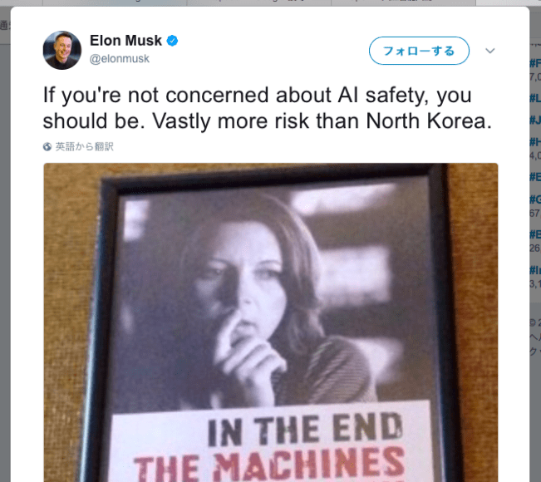Open the #I trending hashtag in sidebar

[x=535, y=269]
